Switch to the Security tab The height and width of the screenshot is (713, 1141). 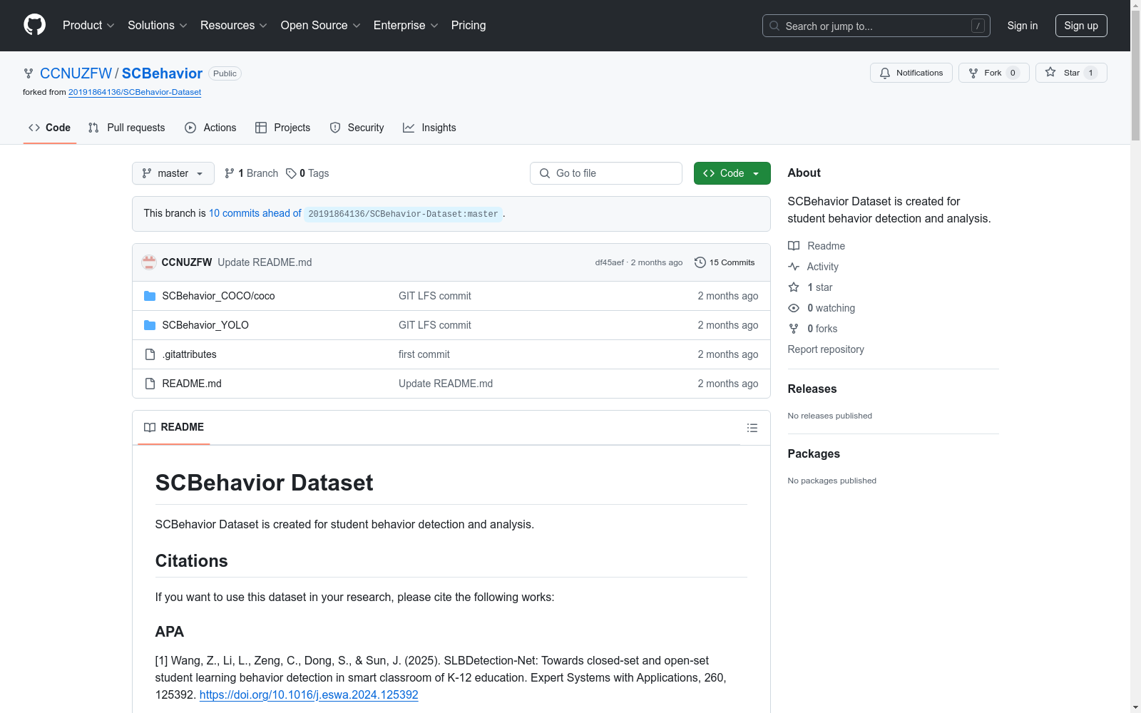[x=357, y=128]
